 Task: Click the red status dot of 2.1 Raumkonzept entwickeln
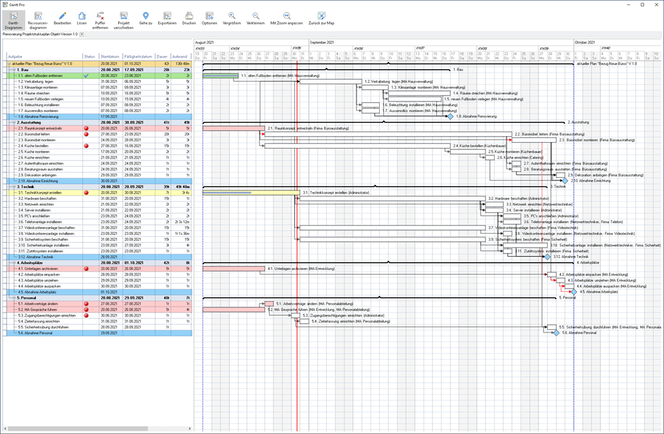tap(86, 128)
